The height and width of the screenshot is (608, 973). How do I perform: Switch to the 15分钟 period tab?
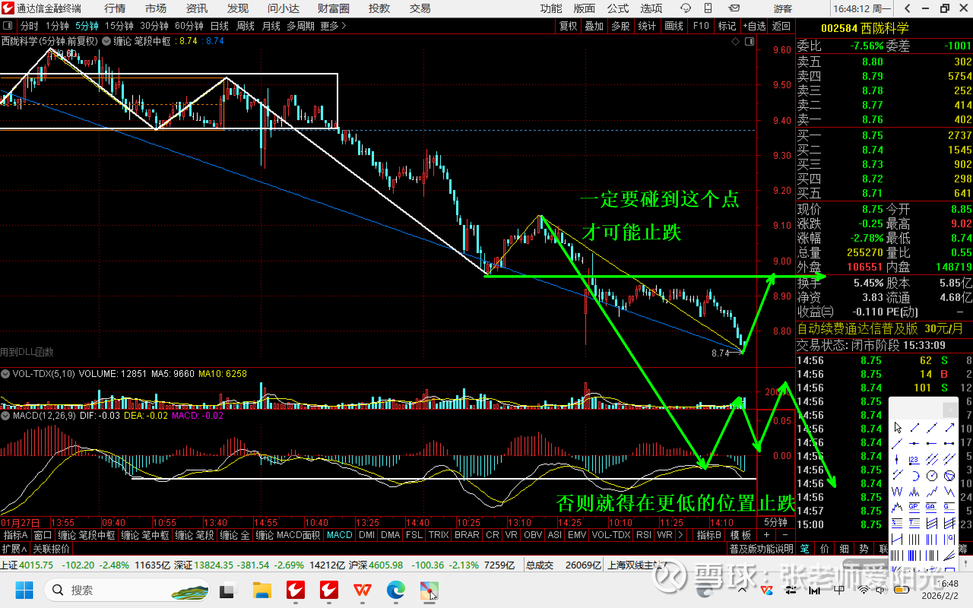coord(119,26)
